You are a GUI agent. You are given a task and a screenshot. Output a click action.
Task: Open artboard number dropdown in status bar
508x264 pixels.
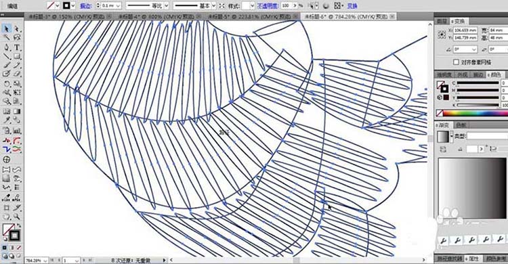pos(77,261)
